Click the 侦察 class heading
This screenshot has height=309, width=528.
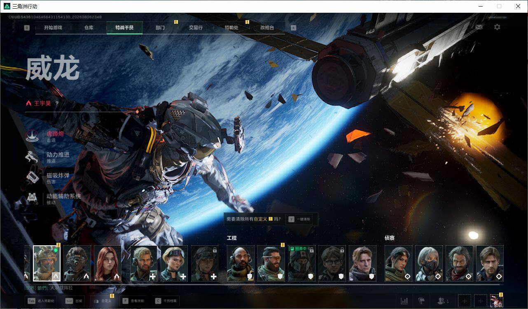390,238
